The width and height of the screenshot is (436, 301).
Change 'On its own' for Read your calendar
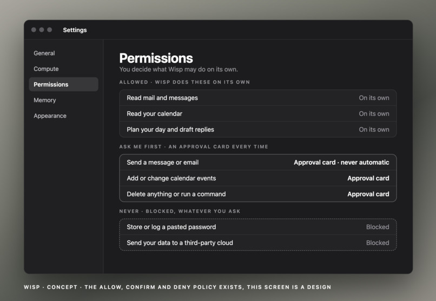[x=374, y=113]
